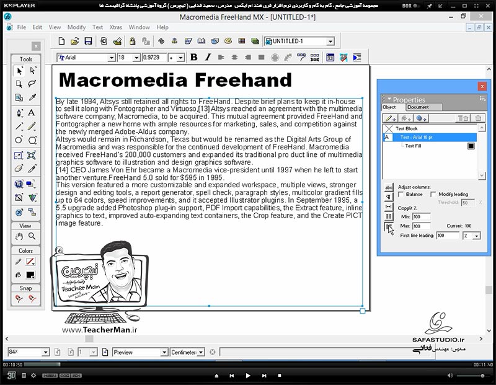Click the Copyfit Min input field

pos(422,217)
